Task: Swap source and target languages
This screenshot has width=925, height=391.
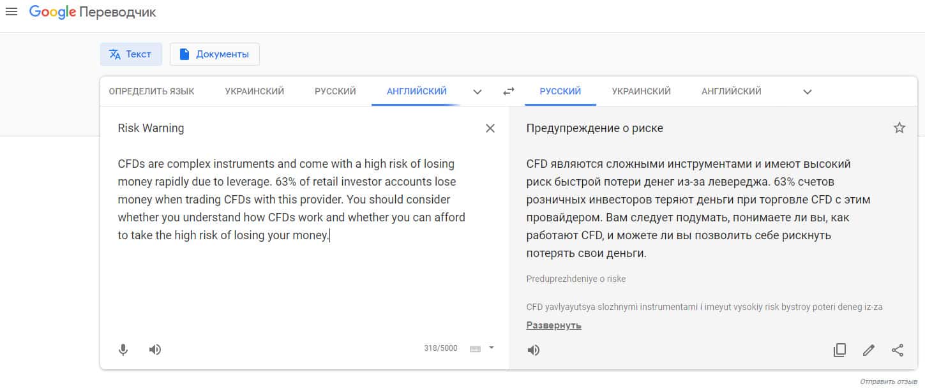Action: coord(508,91)
